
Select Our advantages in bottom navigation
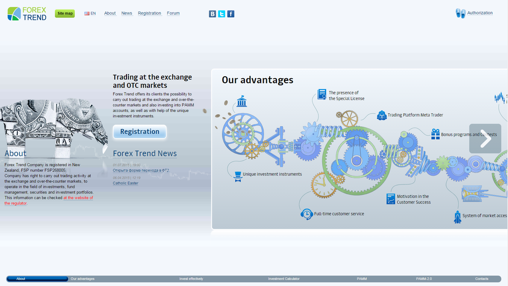83,279
